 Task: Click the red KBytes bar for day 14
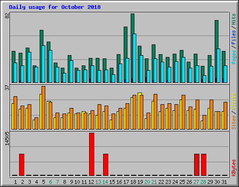(105, 165)
